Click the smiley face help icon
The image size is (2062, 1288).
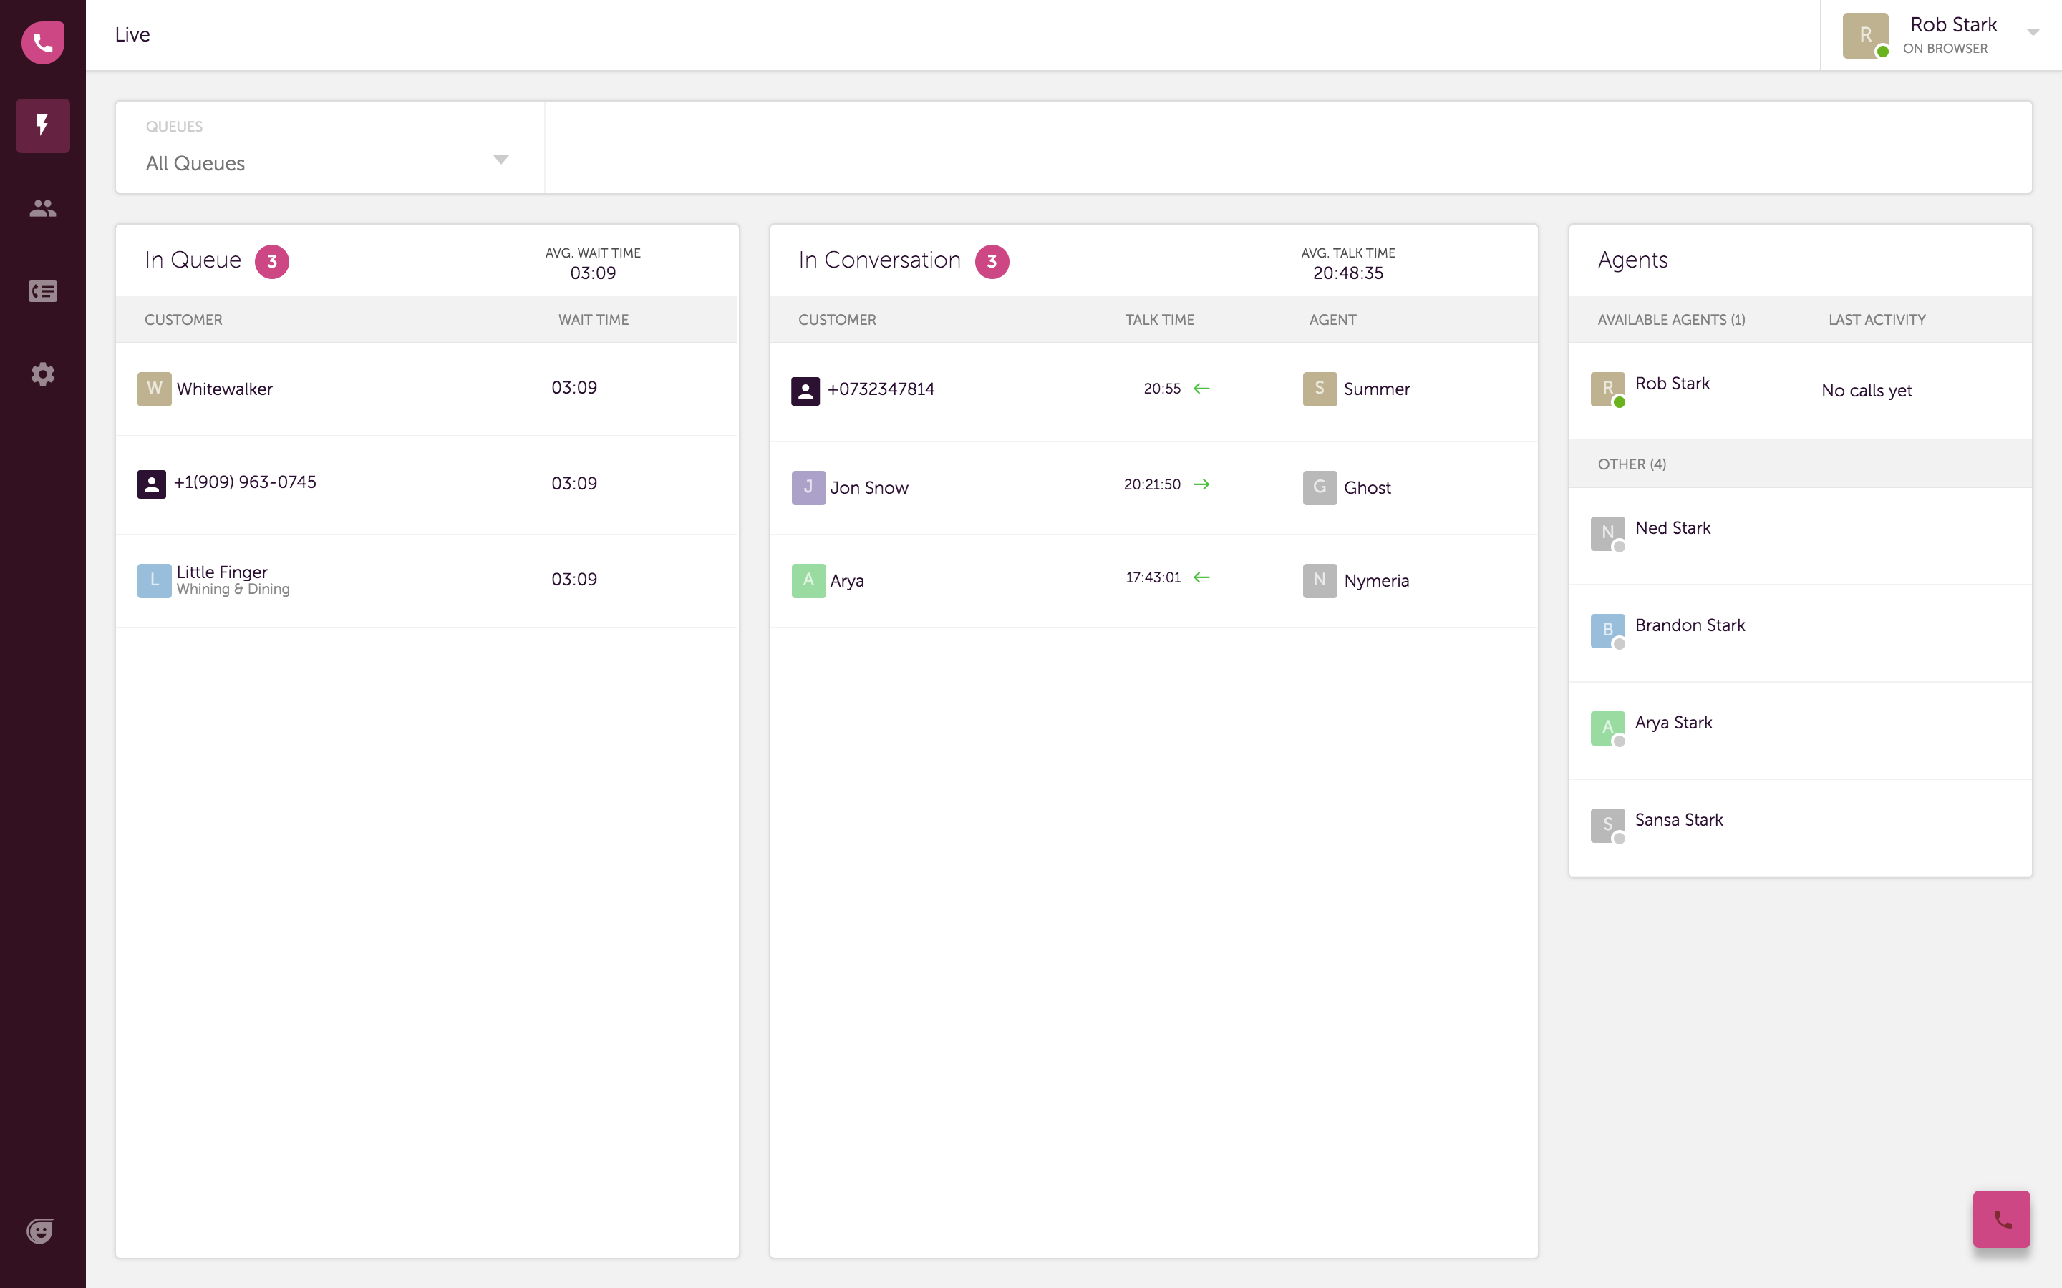point(40,1230)
